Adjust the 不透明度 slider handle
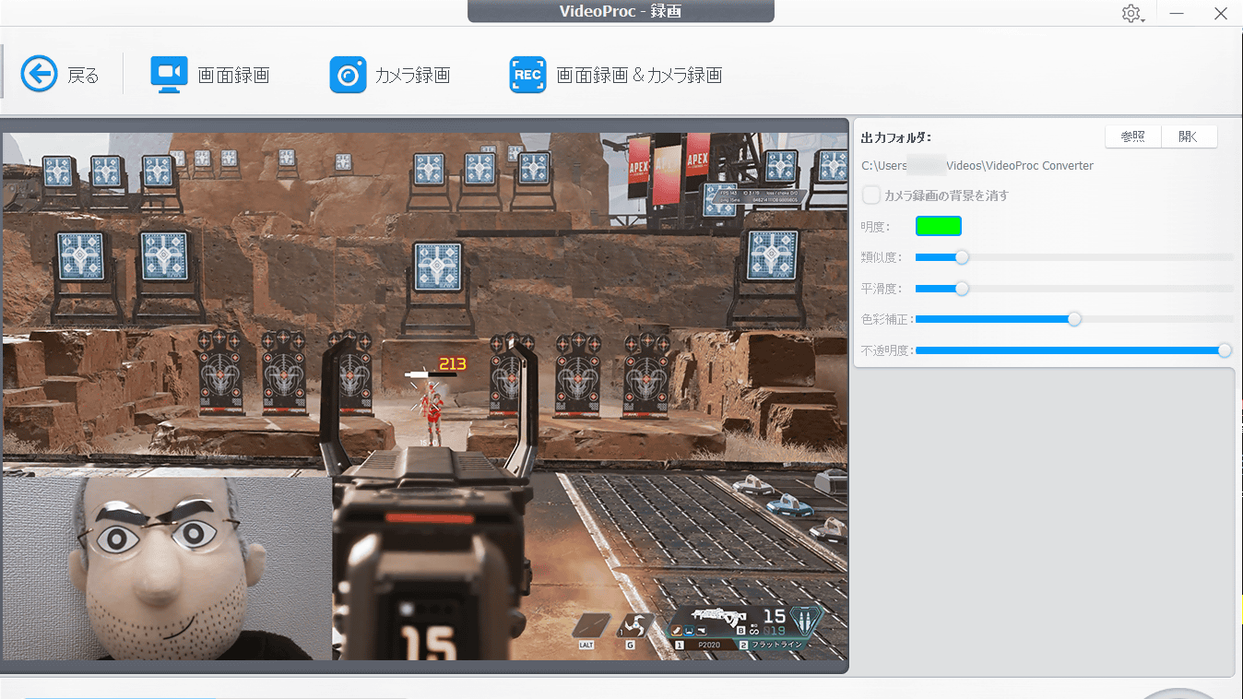This screenshot has width=1243, height=699. pos(1225,350)
